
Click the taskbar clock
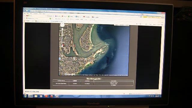pyautogui.click(x=157, y=96)
